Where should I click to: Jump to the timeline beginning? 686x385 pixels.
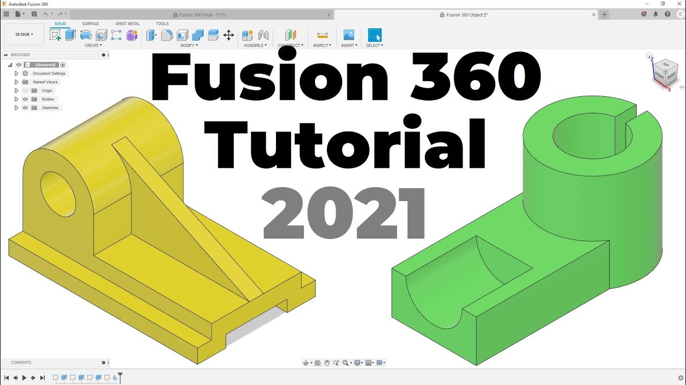coord(6,378)
